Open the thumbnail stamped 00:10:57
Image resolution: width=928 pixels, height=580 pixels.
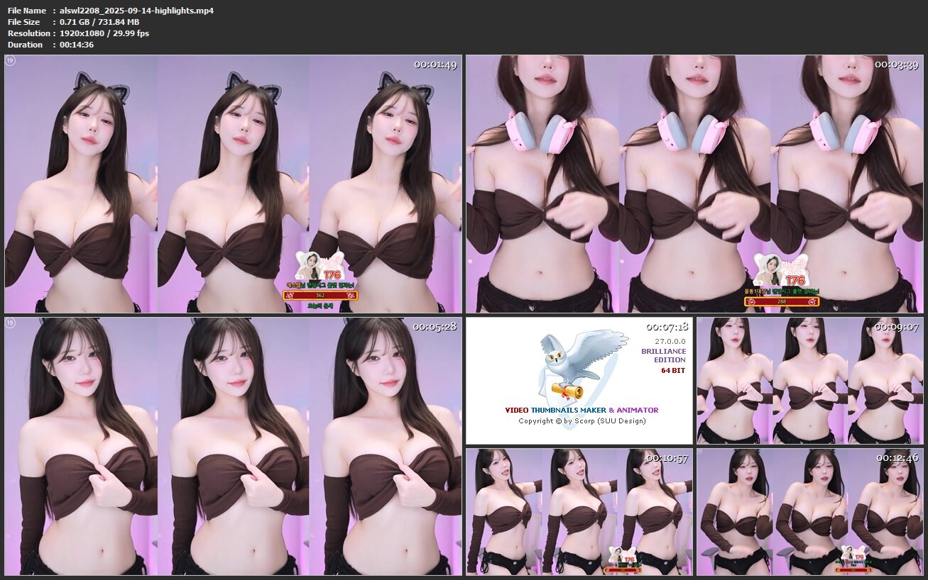579,511
